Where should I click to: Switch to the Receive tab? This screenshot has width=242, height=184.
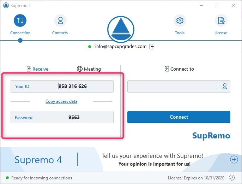(x=37, y=69)
